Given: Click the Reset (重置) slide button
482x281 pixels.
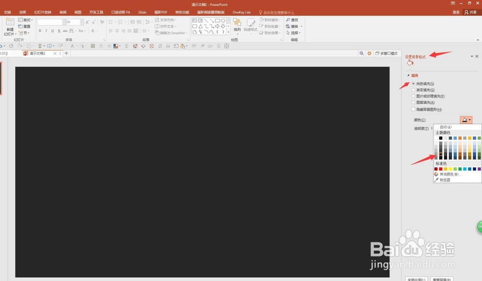Looking at the screenshot, I should click(x=24, y=27).
